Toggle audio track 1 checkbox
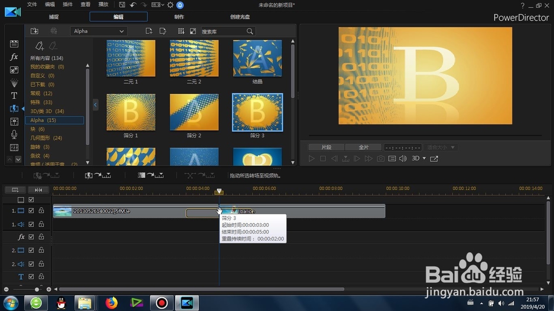Screen dimensions: 554x311 (31, 224)
